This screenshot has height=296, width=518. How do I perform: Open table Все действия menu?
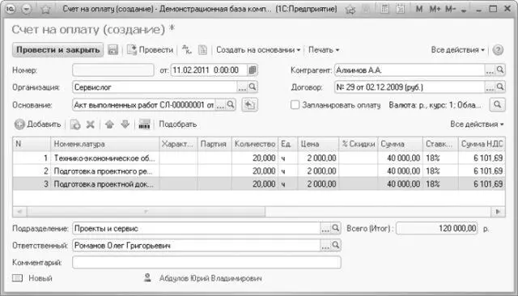pos(477,125)
